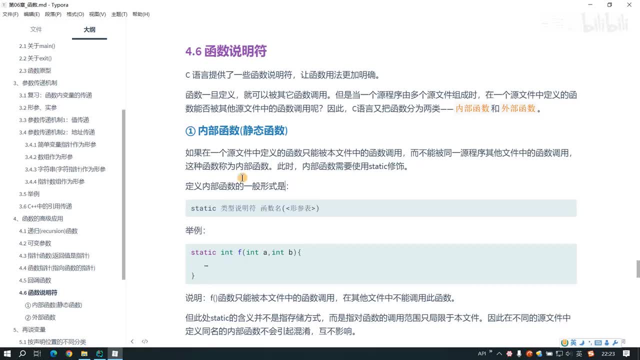The height and width of the screenshot is (360, 640).
Task: Open the 文件(F) menu
Action: 10,14
